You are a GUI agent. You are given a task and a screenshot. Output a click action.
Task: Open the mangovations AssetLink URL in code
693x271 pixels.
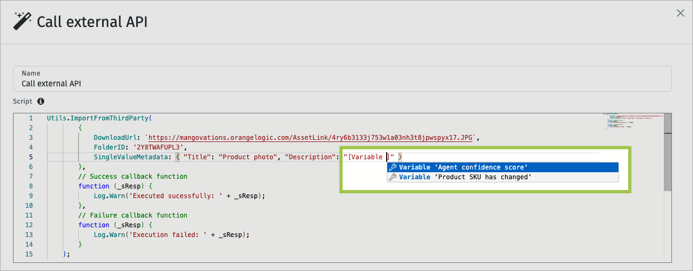[311, 138]
